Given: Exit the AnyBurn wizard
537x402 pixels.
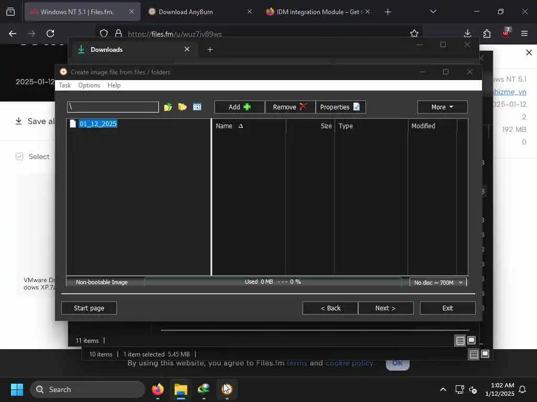Looking at the screenshot, I should click(x=448, y=308).
